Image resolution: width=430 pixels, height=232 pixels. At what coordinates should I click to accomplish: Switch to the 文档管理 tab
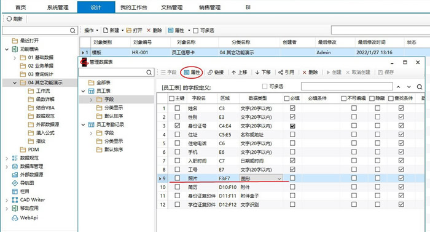(x=171, y=7)
